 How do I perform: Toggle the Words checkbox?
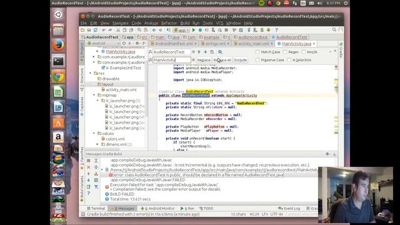point(304,52)
